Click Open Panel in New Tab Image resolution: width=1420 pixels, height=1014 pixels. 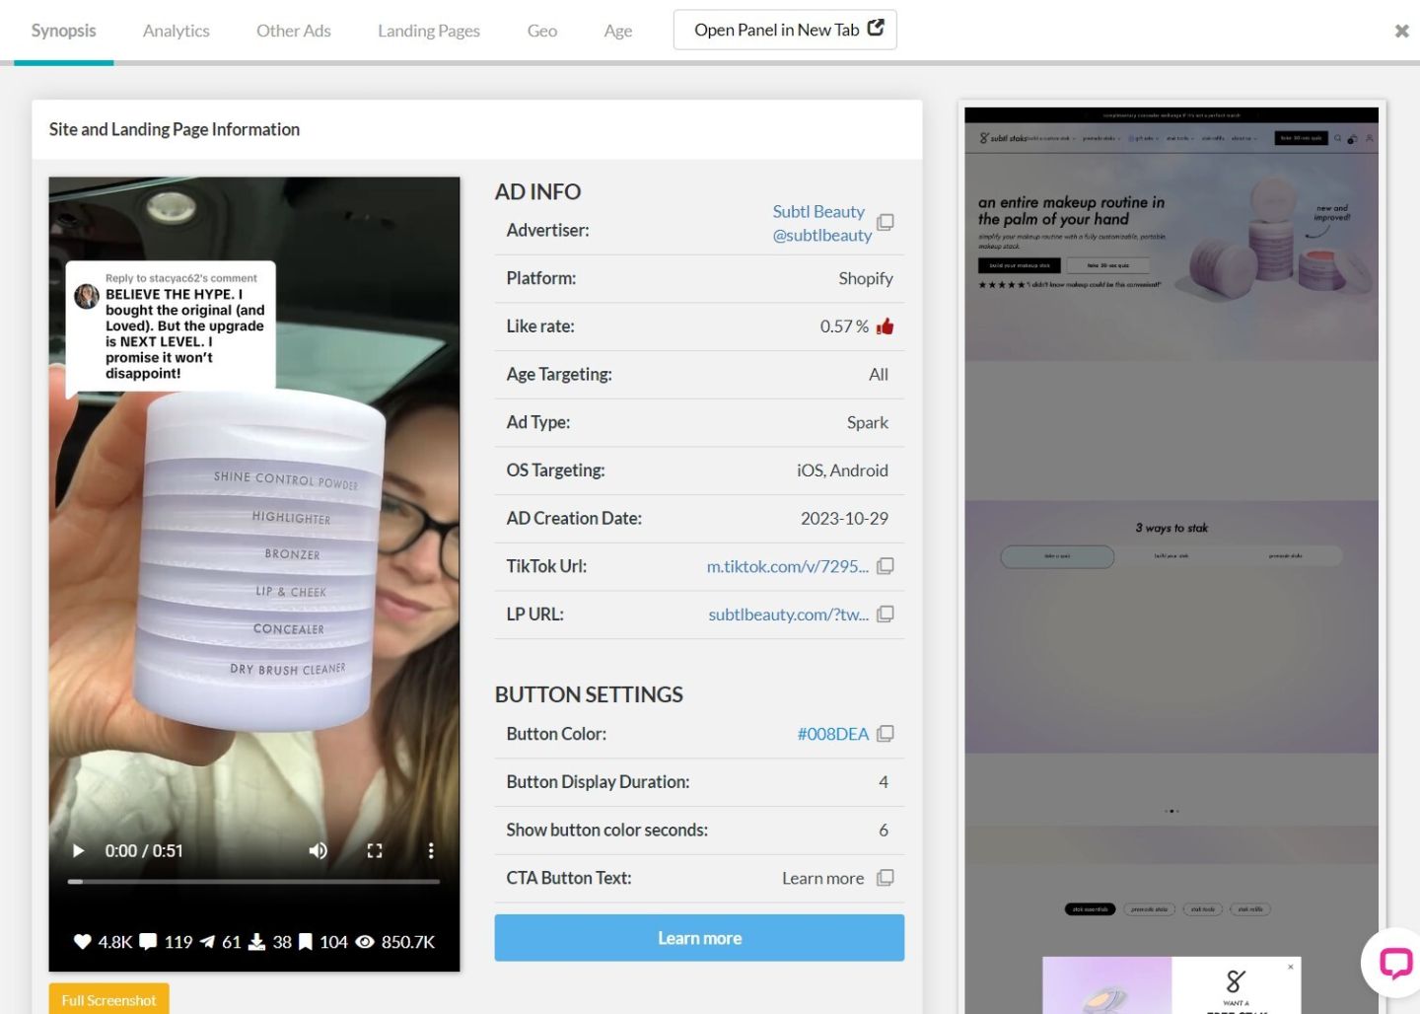784,30
